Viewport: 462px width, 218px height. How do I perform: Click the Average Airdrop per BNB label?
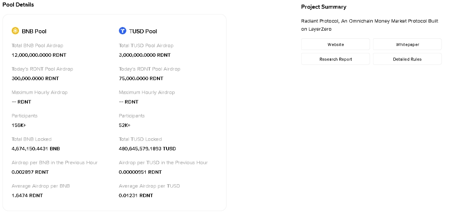(x=41, y=186)
